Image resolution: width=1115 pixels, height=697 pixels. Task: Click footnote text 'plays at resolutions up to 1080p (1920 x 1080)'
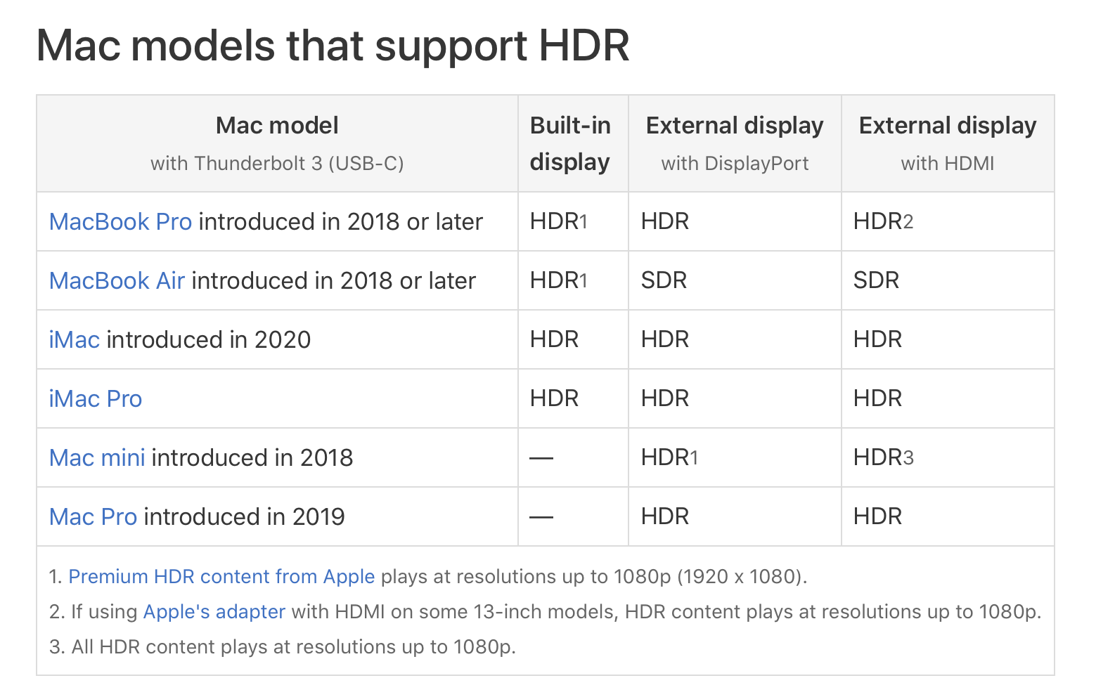[593, 577]
